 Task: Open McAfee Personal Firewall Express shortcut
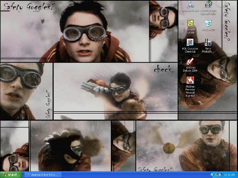pyautogui.click(x=190, y=87)
